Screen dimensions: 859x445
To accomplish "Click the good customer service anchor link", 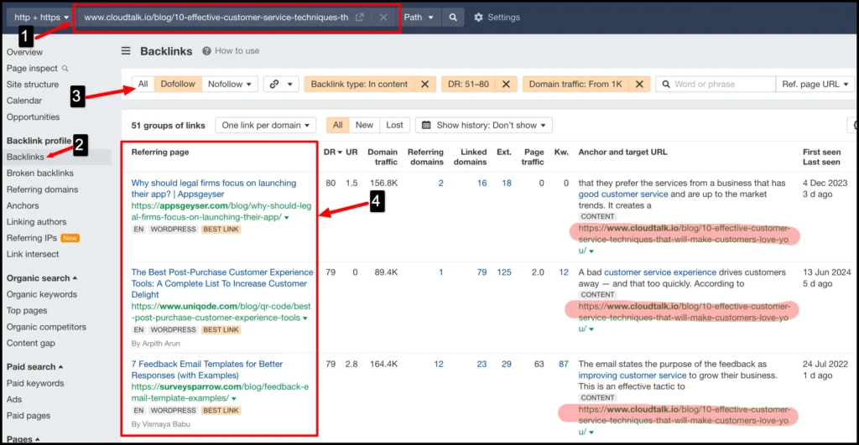I will (623, 194).
